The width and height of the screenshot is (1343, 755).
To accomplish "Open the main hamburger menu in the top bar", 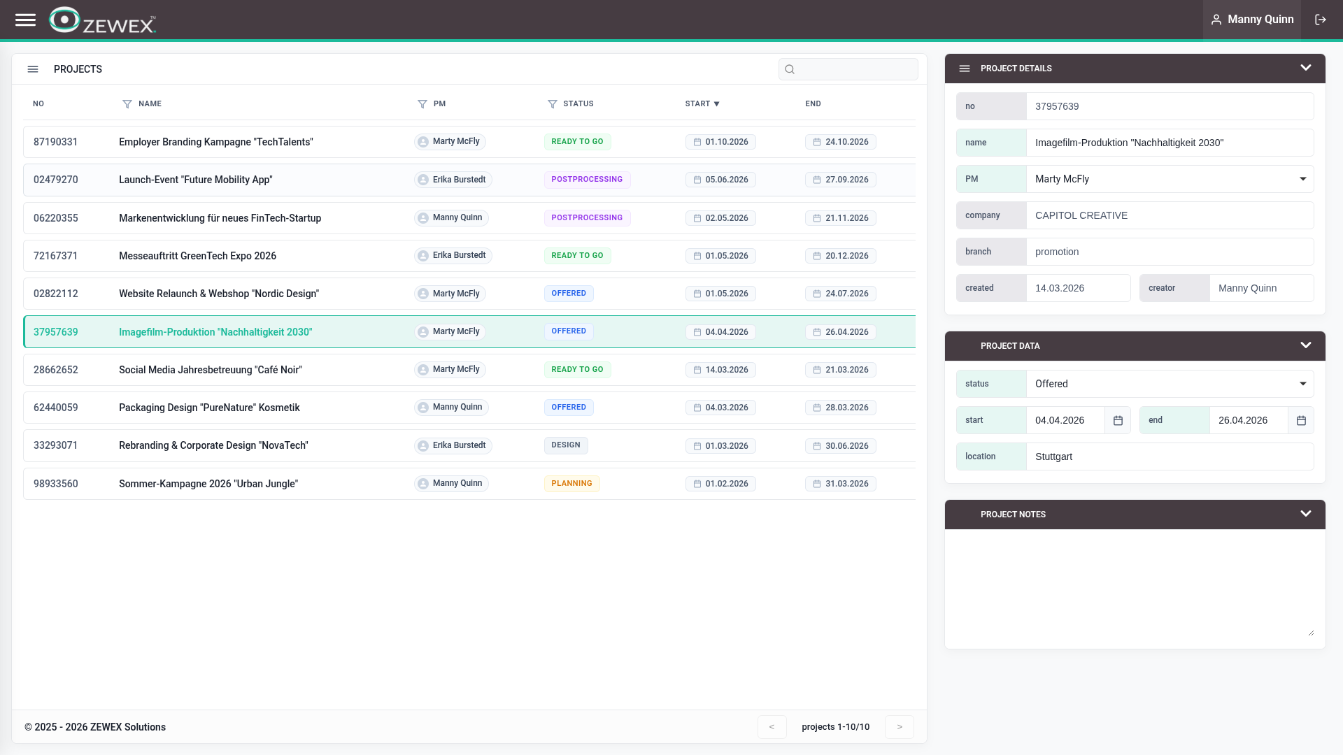I will (x=26, y=20).
